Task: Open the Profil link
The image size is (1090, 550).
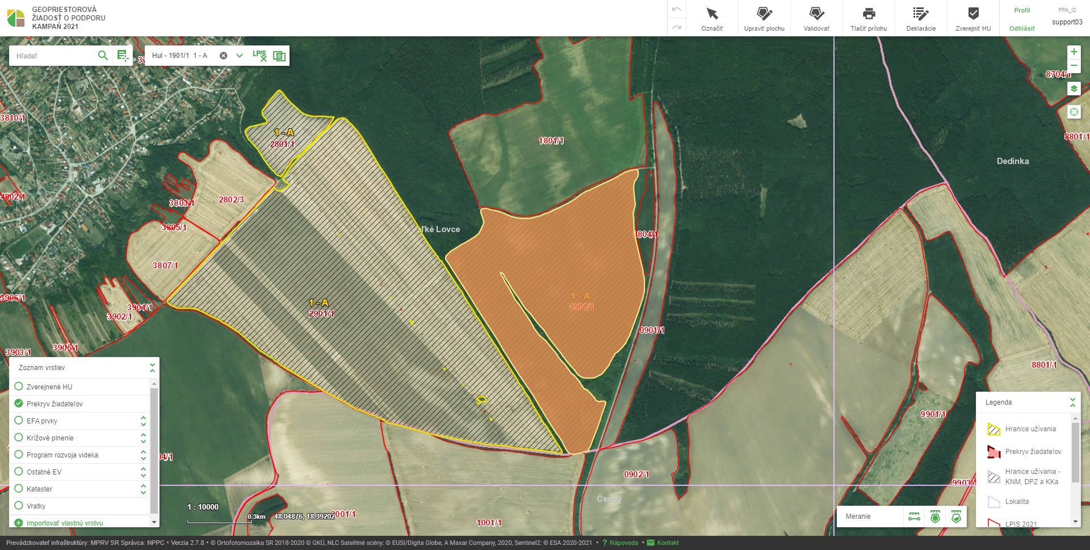Action: (x=1022, y=10)
